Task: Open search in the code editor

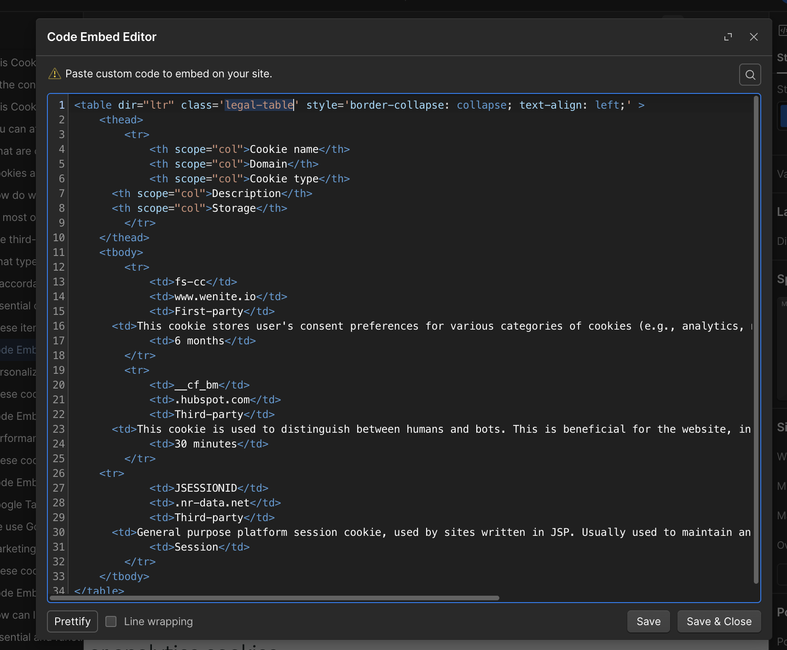Action: 750,75
